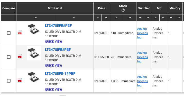
Task: Open PDF datasheet for LT3478IFE#PBF
Action: tap(20, 56)
